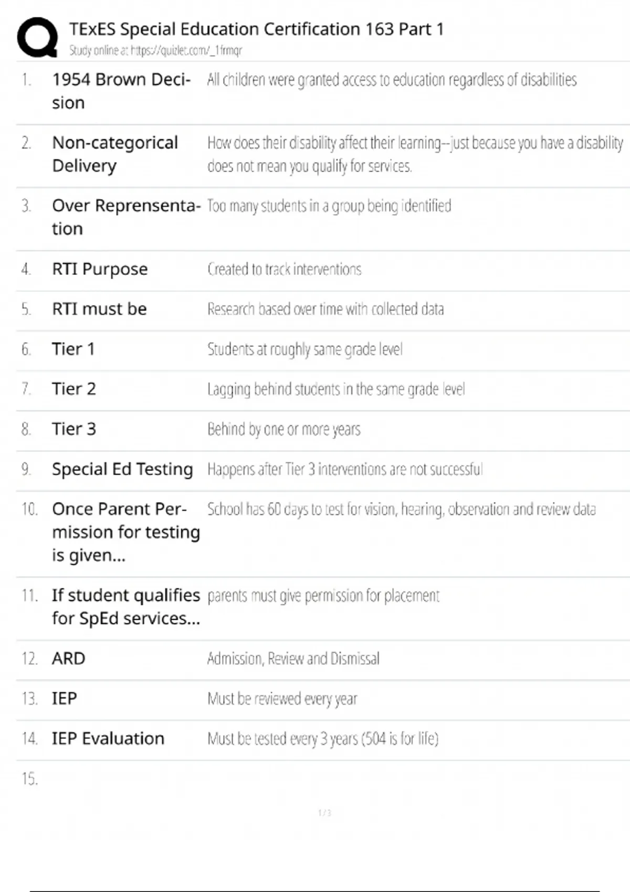This screenshot has height=892, width=630.
Task: Click the Non-categorical Delivery term
Action: (115, 154)
